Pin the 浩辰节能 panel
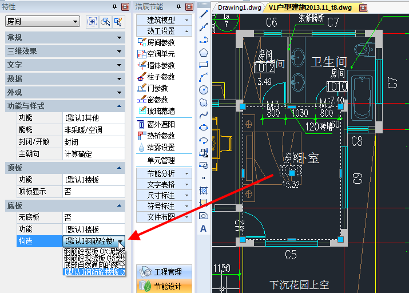Image resolution: width=409 pixels, height=293 pixels. click(178, 7)
